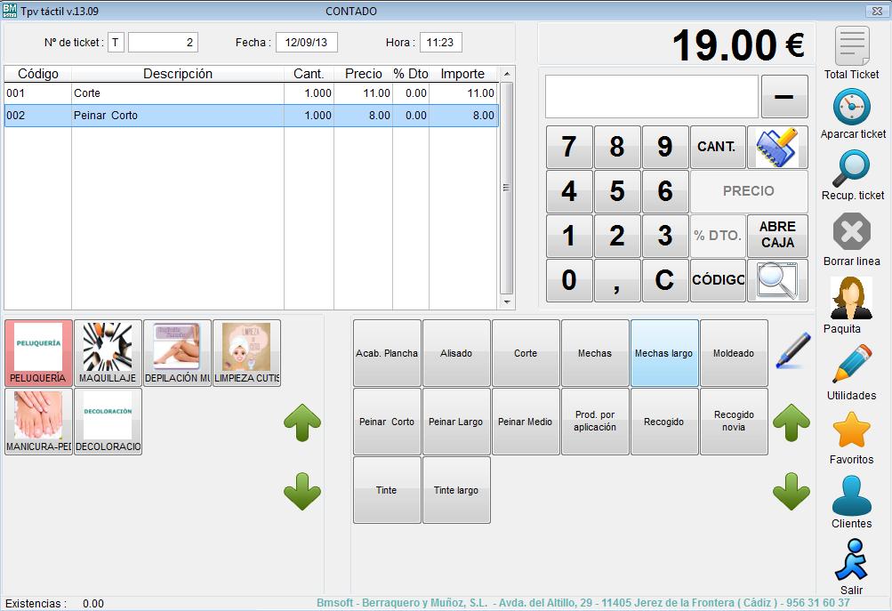Viewport: 892px width, 611px height.
Task: Select the Peinar Corto ticket row
Action: (x=178, y=116)
